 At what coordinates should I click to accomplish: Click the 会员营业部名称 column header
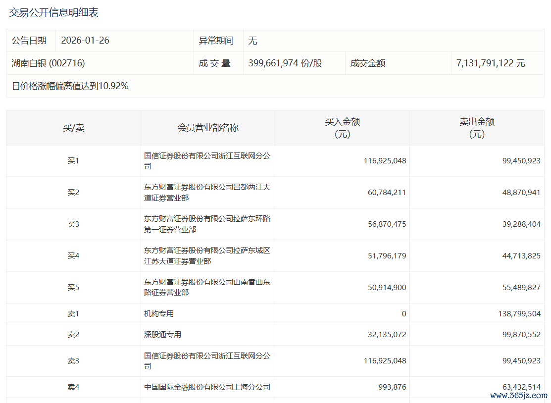click(208, 128)
